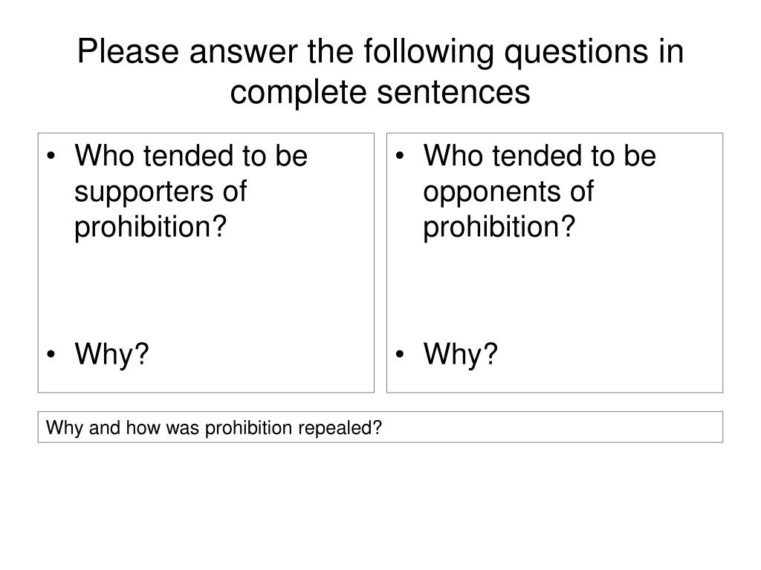Select the 'complete sentences' title line
This screenshot has width=761, height=570.
(380, 92)
